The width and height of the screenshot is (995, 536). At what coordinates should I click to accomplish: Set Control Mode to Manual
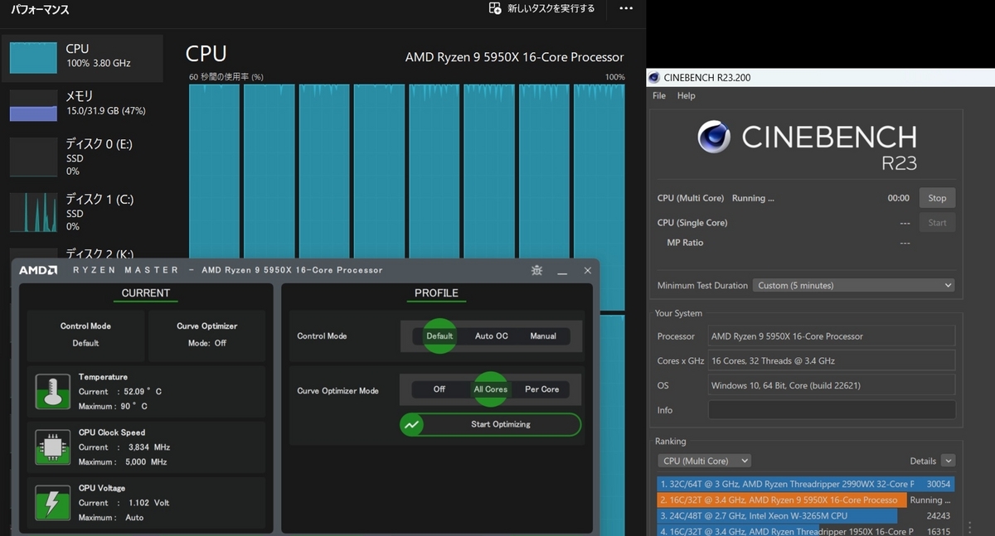pos(543,336)
